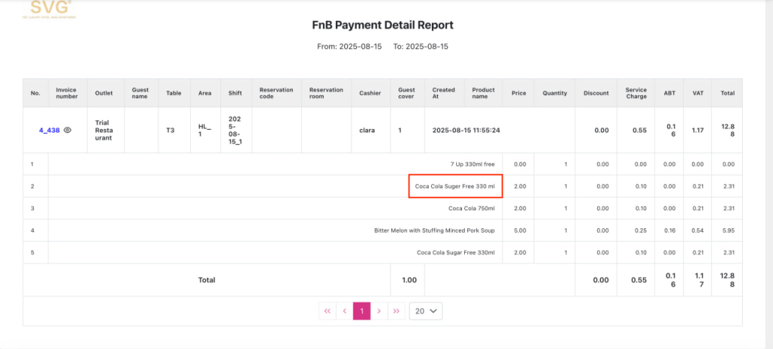Click the Invoice number column header
The width and height of the screenshot is (773, 349).
pos(66,93)
